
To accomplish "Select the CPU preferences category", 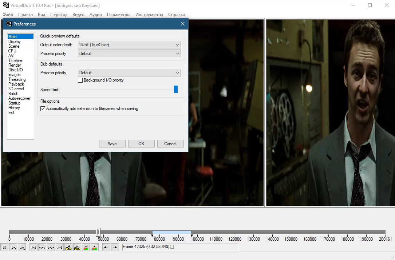I will coord(20,51).
